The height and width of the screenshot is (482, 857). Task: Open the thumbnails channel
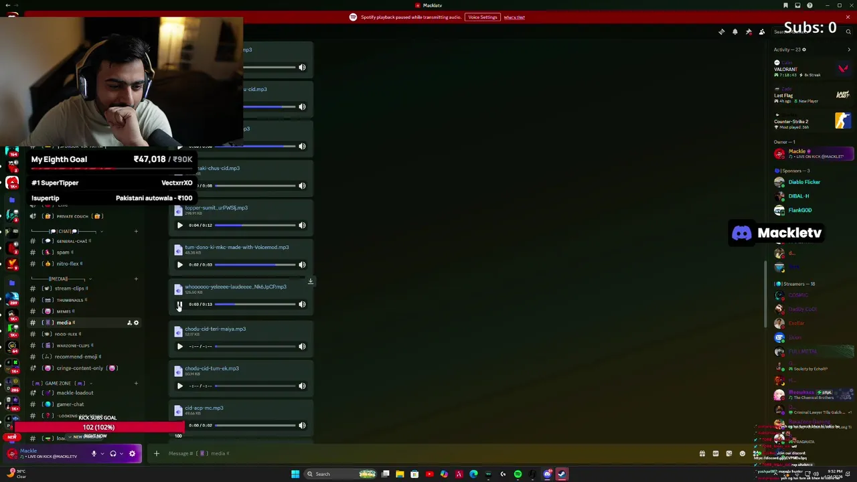(84, 300)
